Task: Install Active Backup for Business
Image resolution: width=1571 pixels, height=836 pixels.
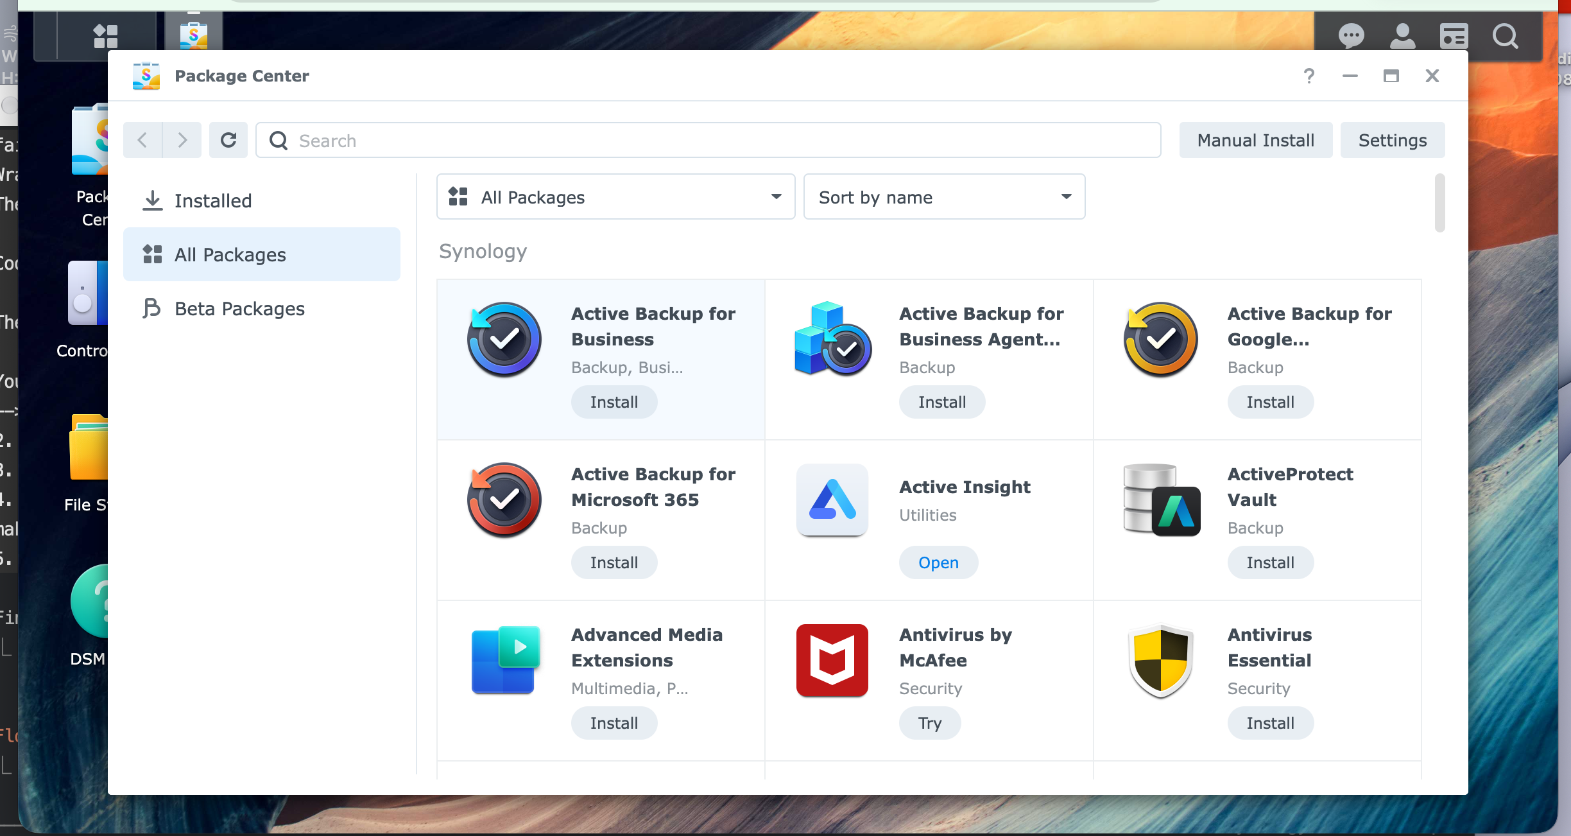Action: tap(614, 402)
